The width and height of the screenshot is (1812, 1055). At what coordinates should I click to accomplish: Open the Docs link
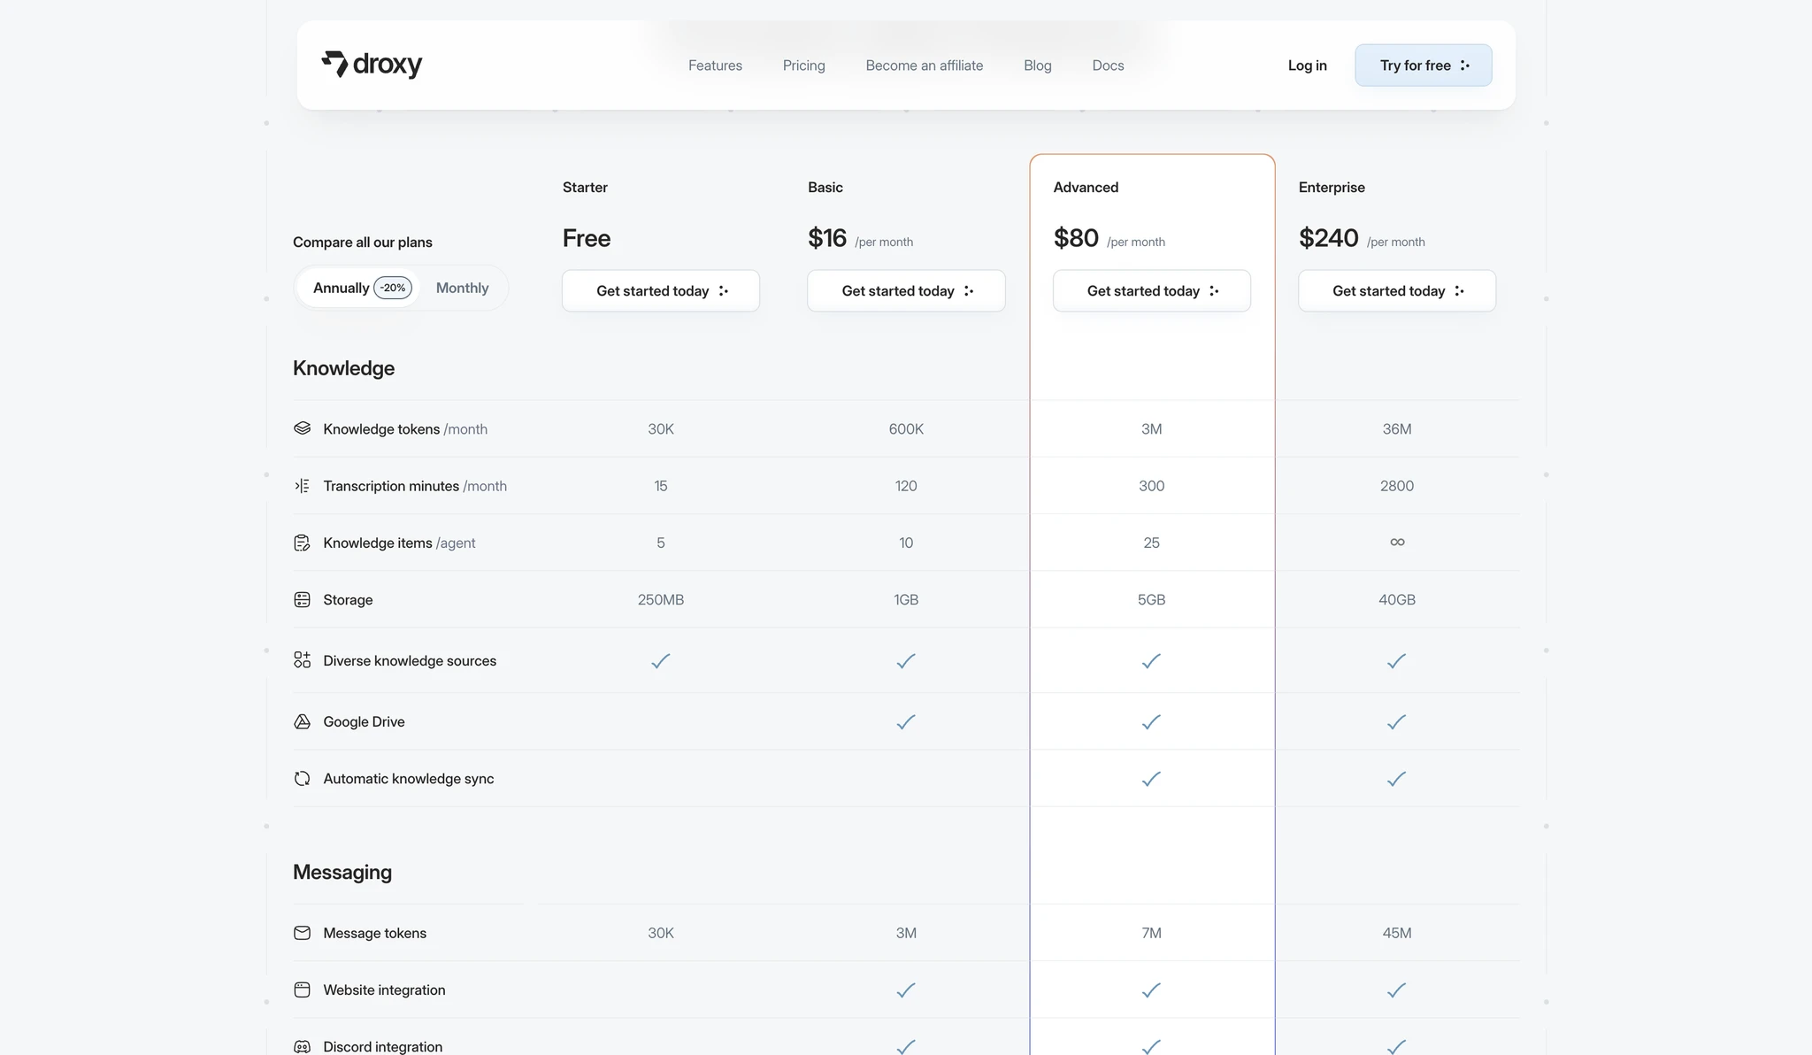(1108, 65)
